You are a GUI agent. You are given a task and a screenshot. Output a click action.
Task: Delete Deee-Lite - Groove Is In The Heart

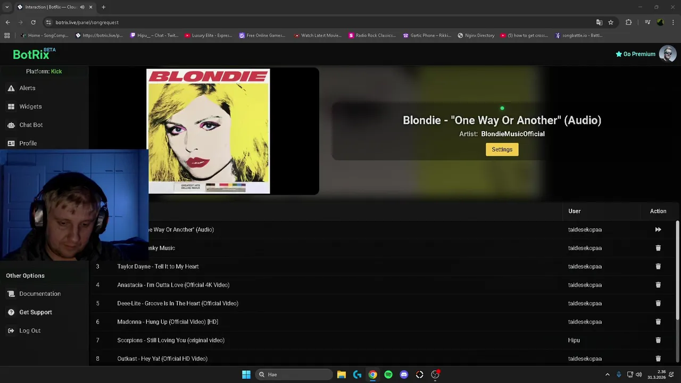tap(658, 303)
